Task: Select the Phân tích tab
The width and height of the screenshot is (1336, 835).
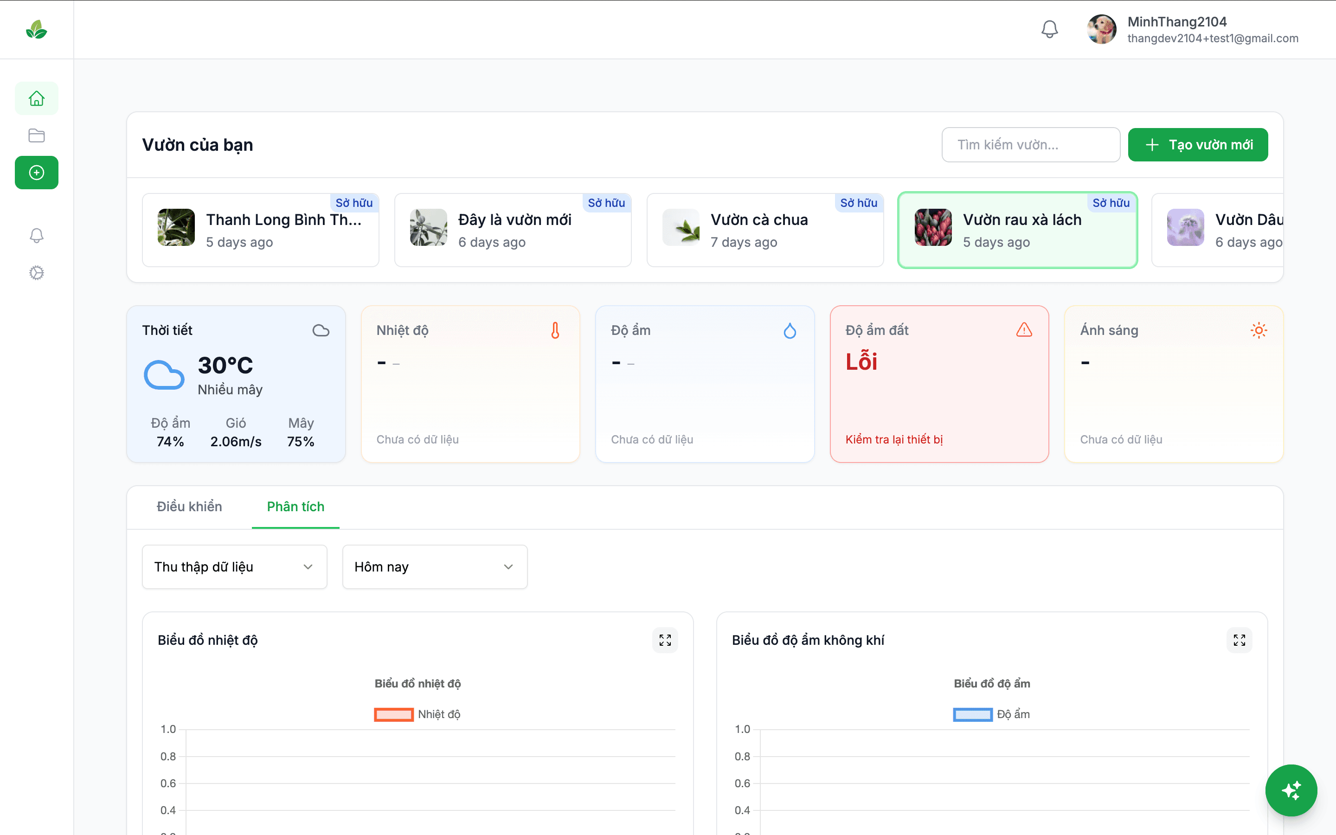Action: tap(295, 507)
